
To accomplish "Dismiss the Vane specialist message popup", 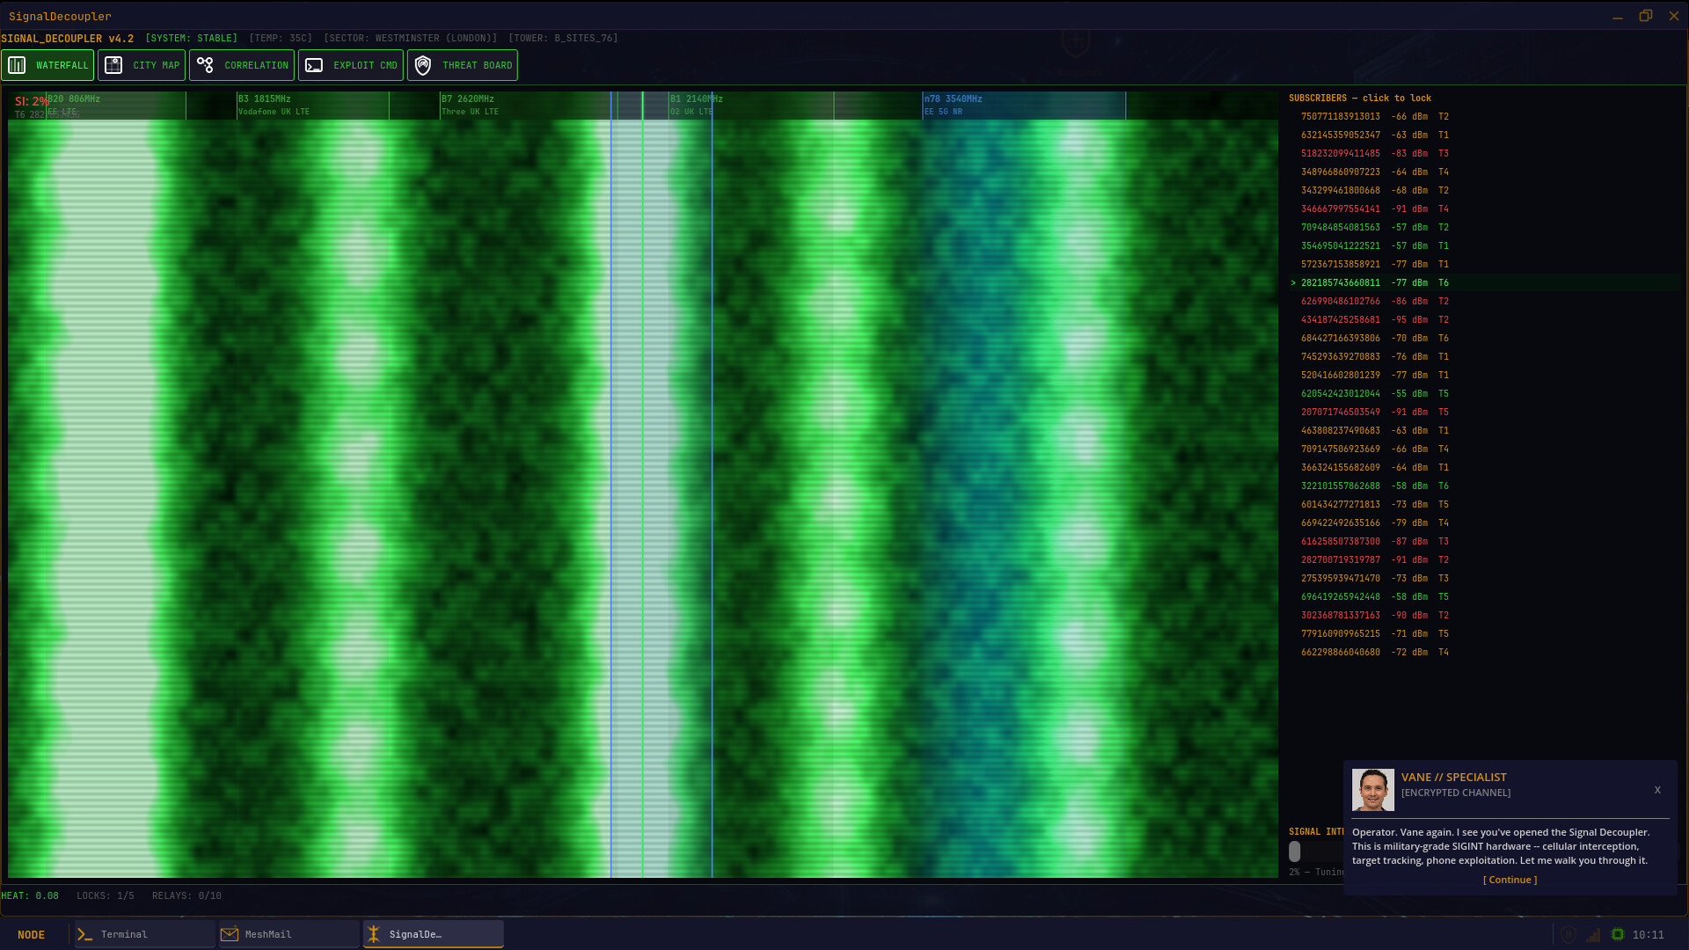I will tap(1657, 790).
